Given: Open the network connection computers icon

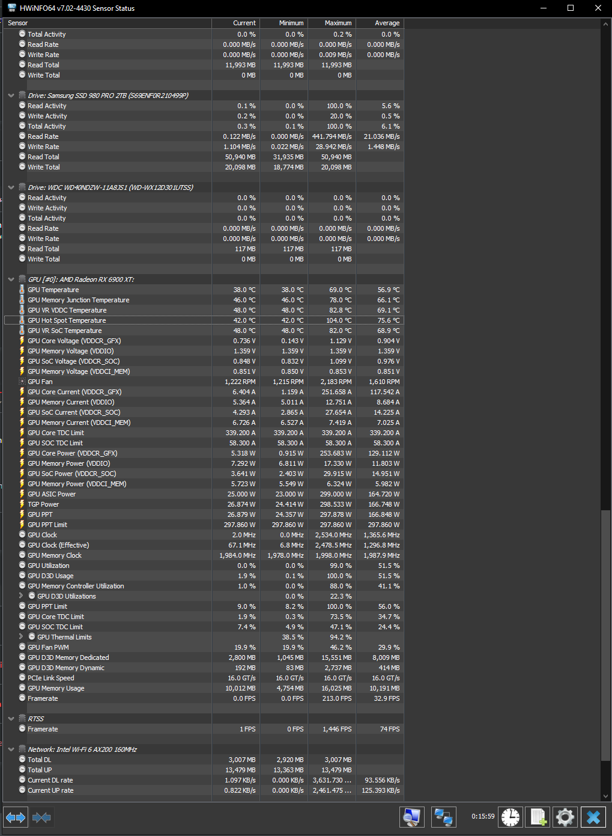Looking at the screenshot, I should pyautogui.click(x=443, y=817).
